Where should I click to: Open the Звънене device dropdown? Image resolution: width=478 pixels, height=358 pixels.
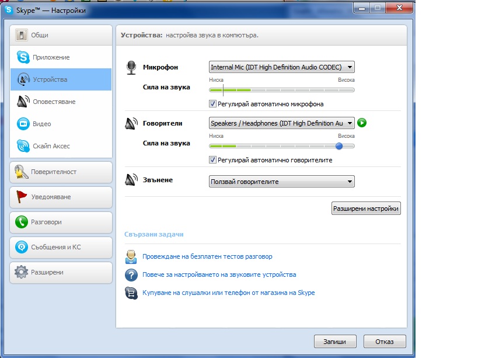coord(282,182)
